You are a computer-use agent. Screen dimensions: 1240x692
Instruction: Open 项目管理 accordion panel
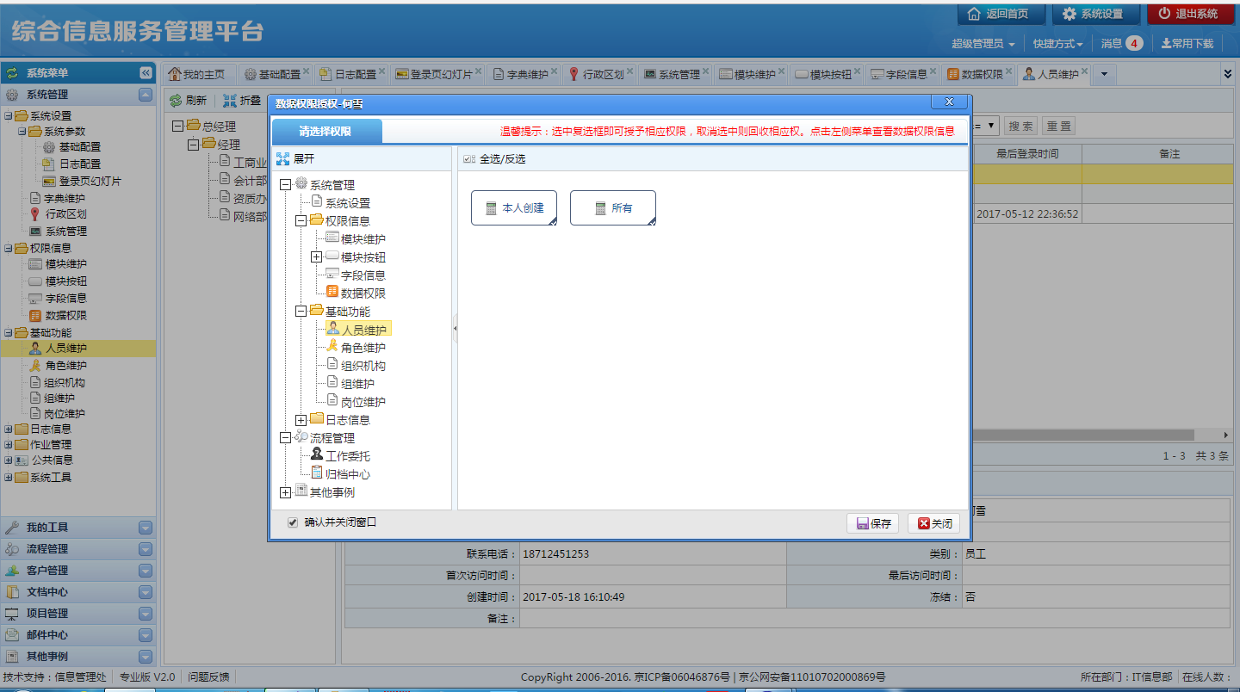coord(78,614)
